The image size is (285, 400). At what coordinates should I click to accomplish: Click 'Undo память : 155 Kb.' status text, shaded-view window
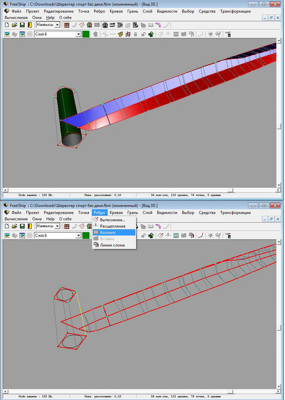click(x=36, y=195)
